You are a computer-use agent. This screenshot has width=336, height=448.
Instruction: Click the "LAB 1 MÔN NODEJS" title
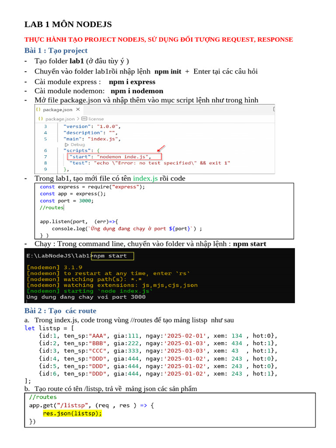pyautogui.click(x=68, y=24)
